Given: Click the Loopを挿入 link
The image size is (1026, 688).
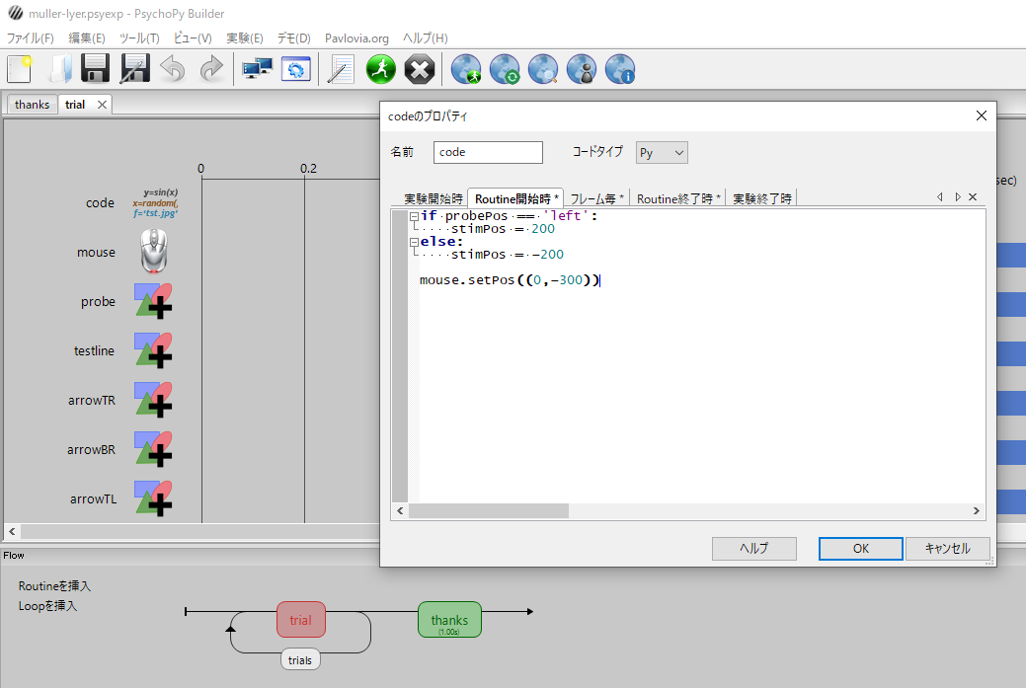Looking at the screenshot, I should click(x=47, y=606).
